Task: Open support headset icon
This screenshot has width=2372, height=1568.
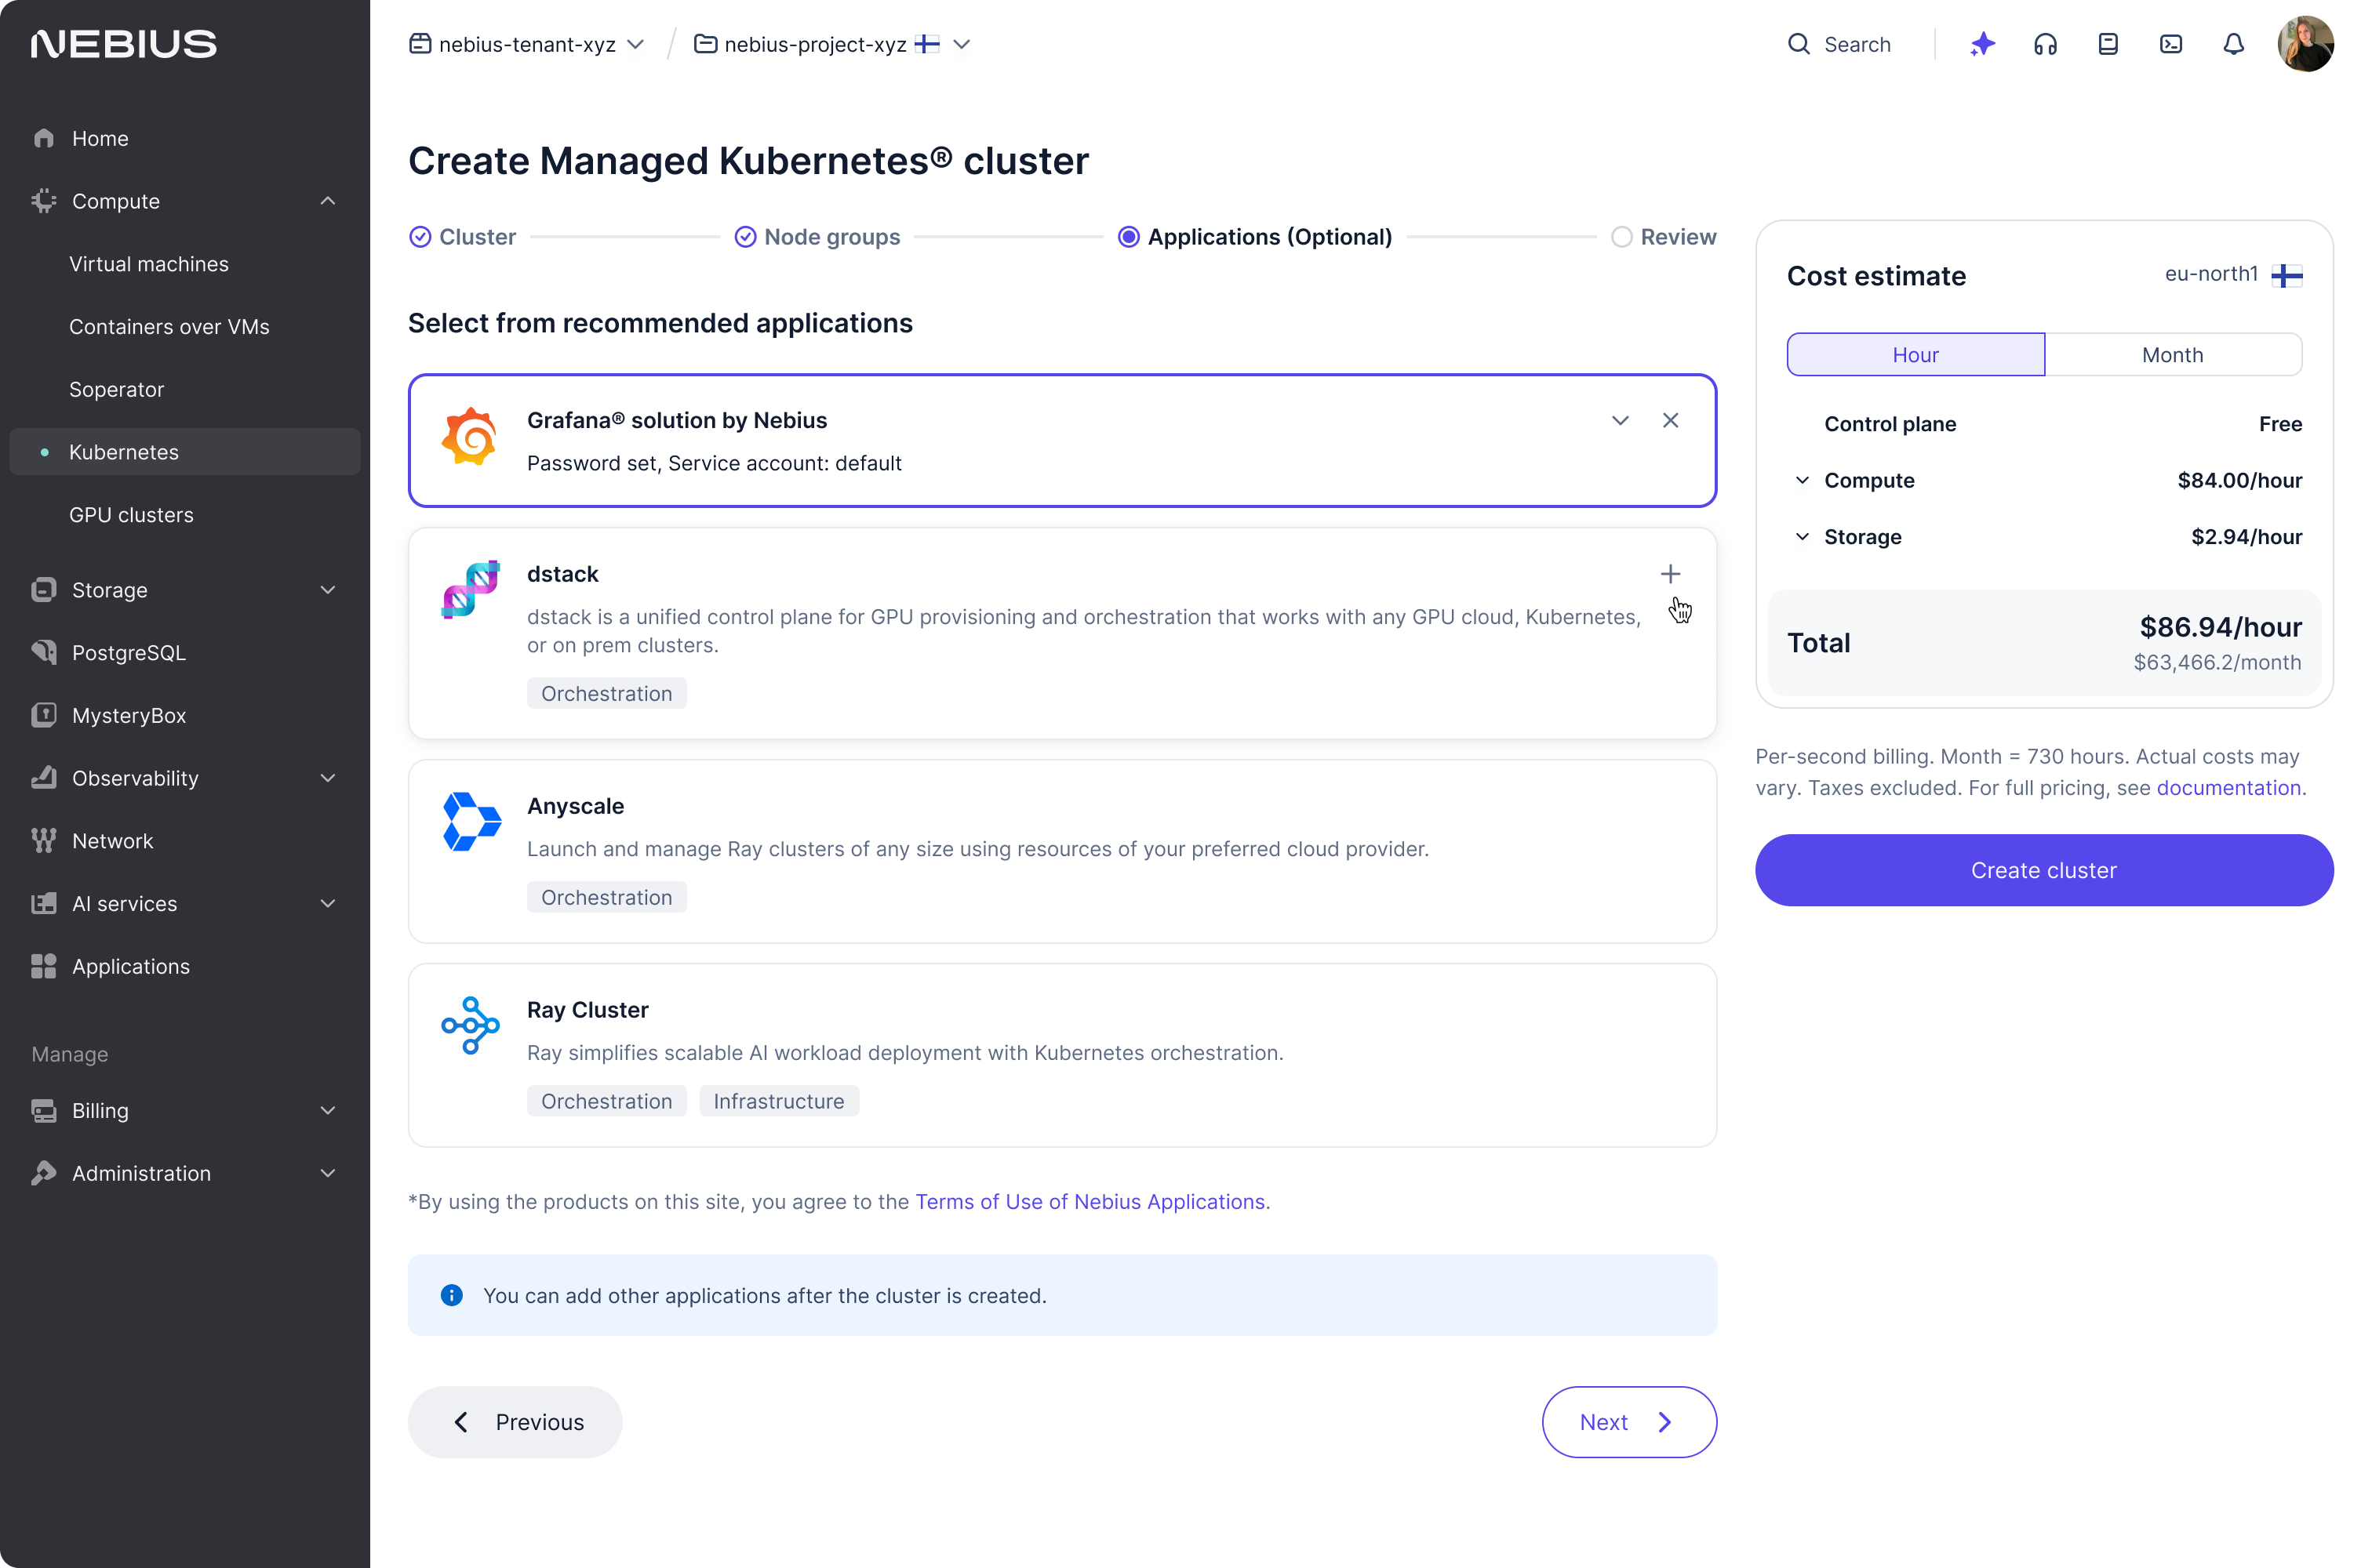Action: point(2045,44)
